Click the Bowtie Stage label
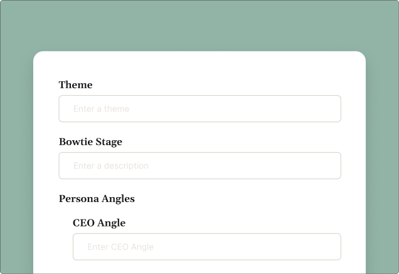The height and width of the screenshot is (274, 399). tap(90, 142)
